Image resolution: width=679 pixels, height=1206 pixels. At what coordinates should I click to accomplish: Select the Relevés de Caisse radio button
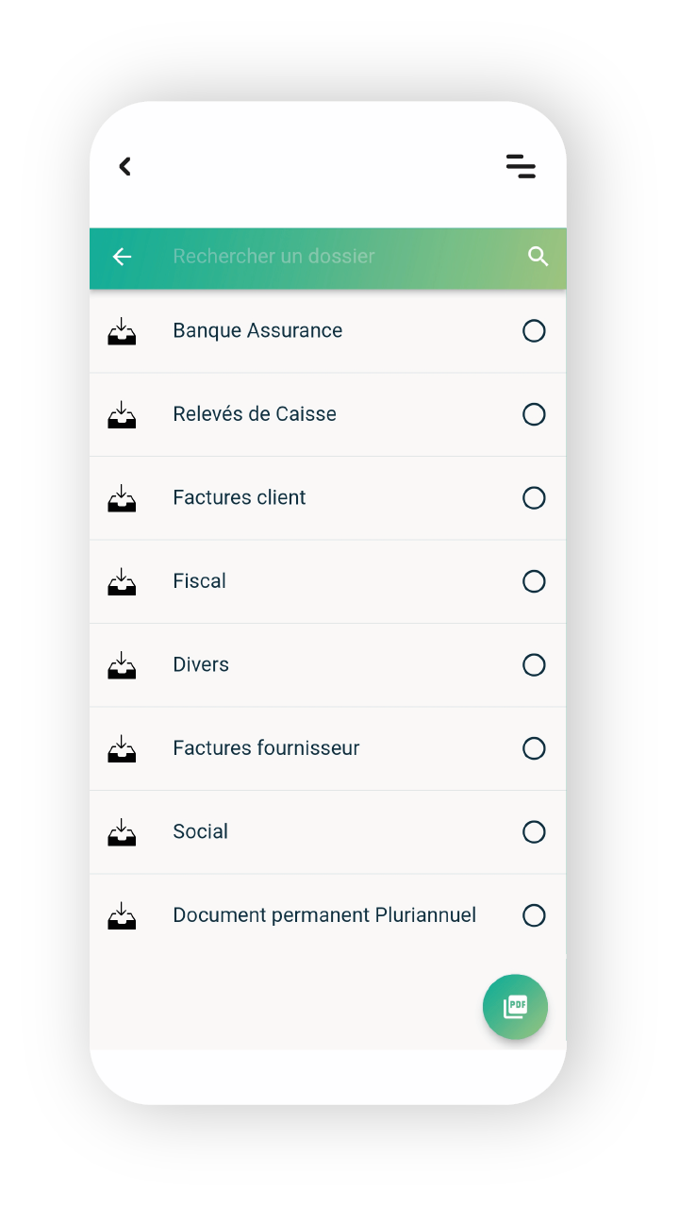(534, 414)
